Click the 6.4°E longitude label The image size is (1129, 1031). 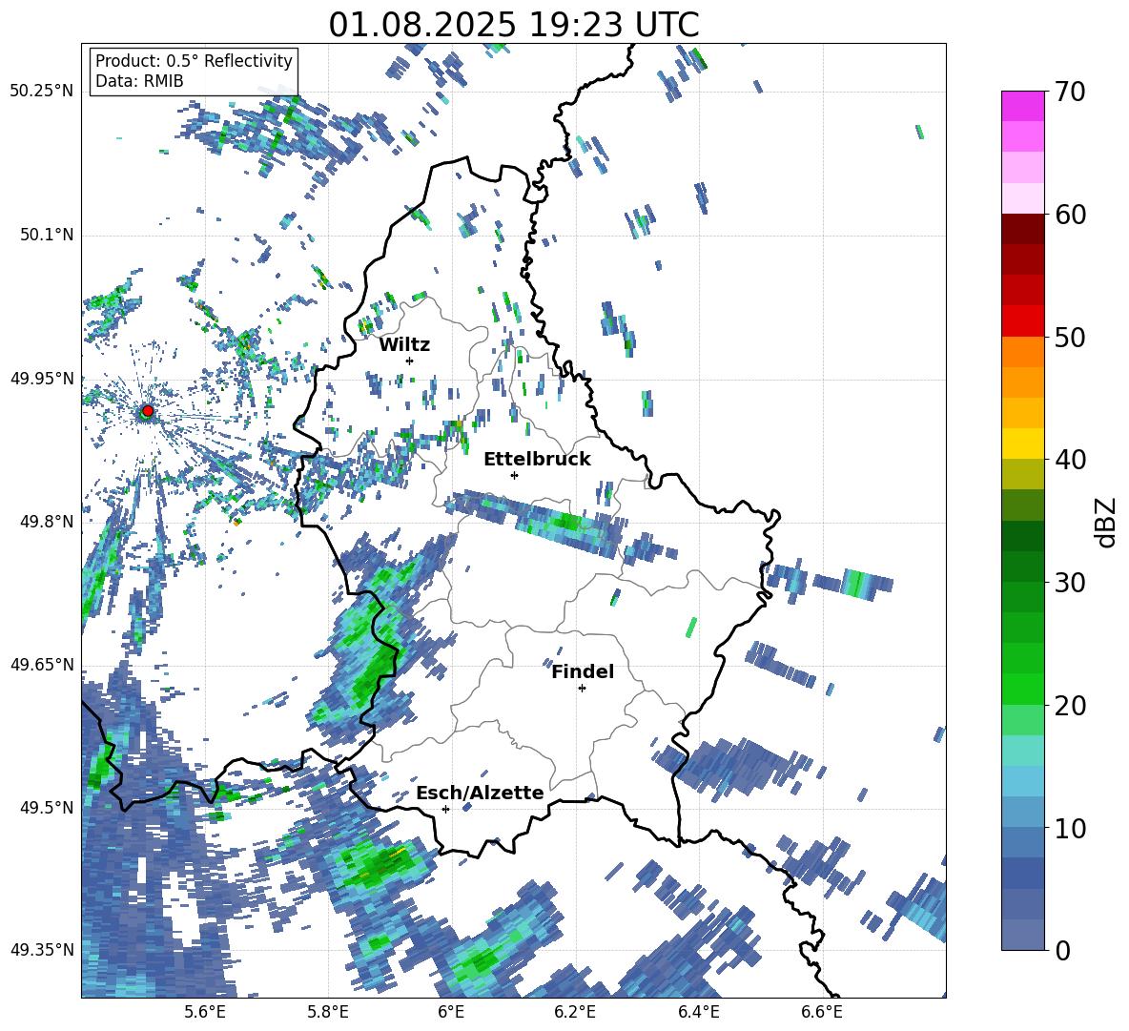(699, 1012)
